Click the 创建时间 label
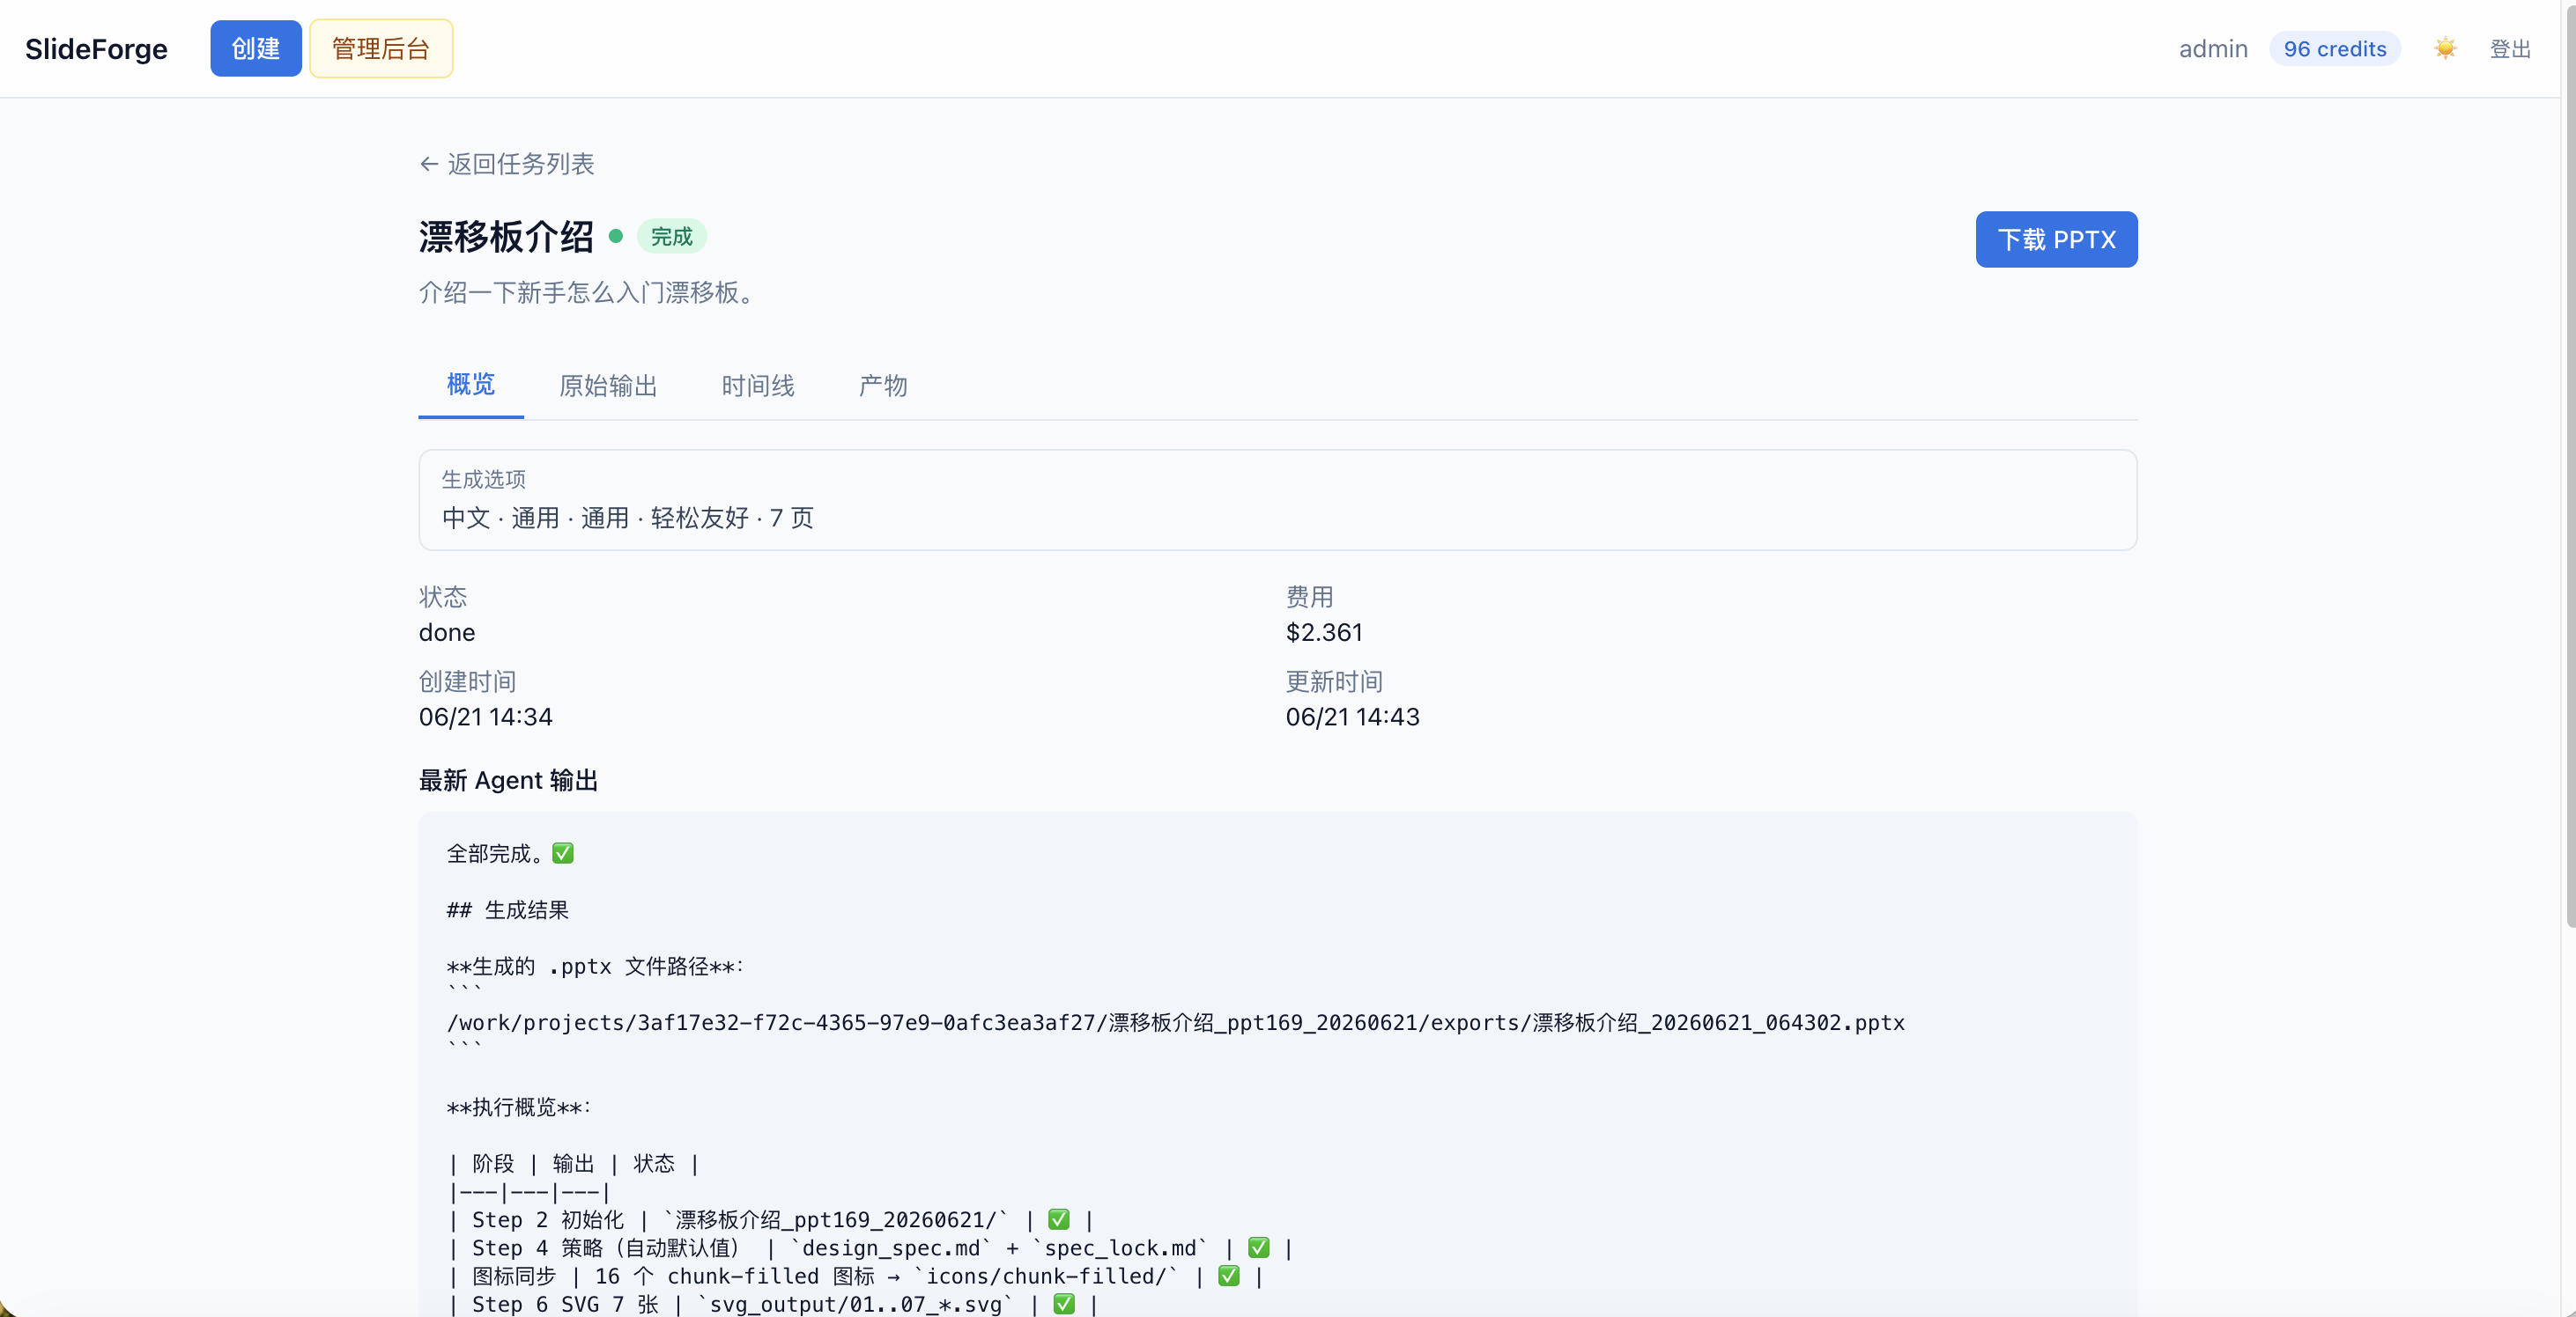Viewport: 2576px width, 1317px height. (467, 682)
